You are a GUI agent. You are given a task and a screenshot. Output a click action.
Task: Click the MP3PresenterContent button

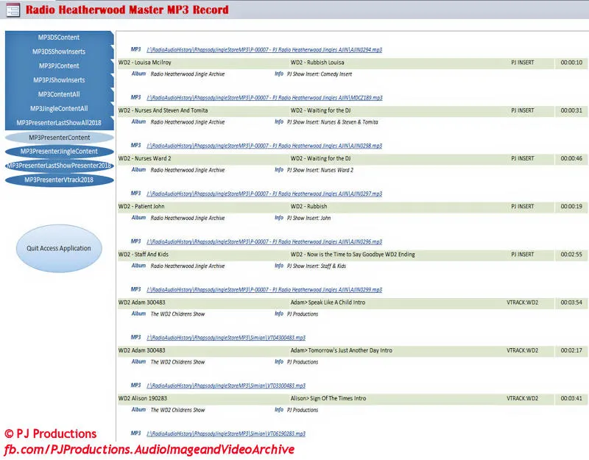[x=59, y=138]
